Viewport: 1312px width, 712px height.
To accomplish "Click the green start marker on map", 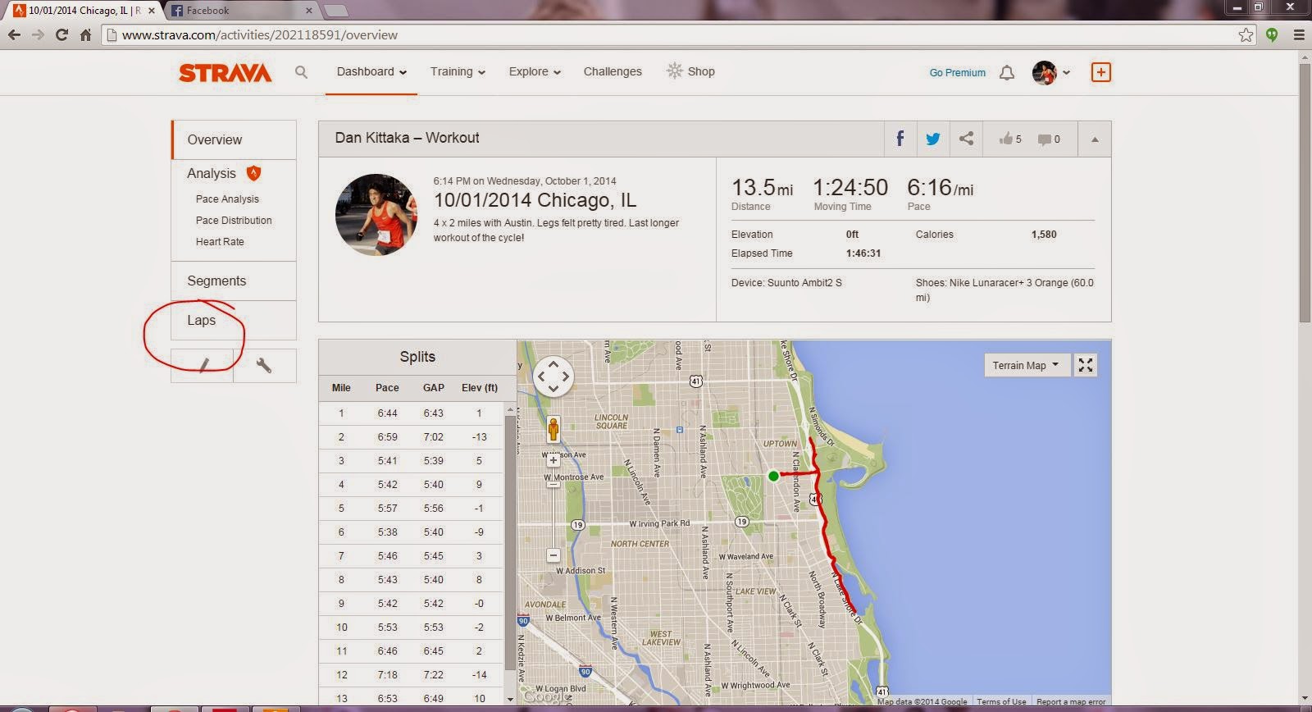I will 773,476.
